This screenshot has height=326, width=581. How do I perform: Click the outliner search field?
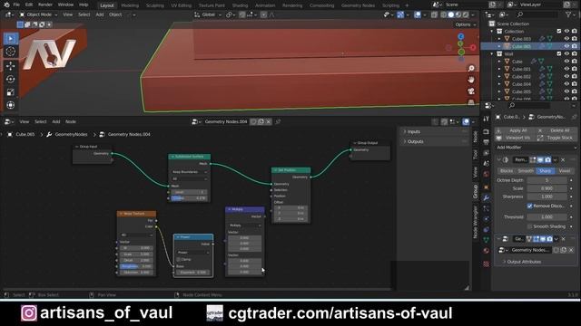tap(537, 14)
